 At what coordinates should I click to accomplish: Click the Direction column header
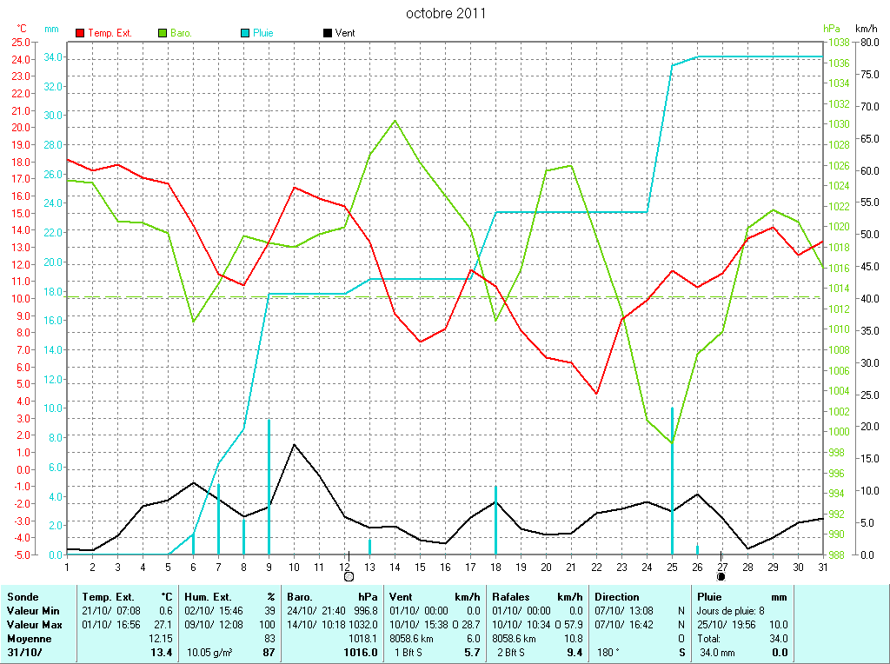coord(617,597)
